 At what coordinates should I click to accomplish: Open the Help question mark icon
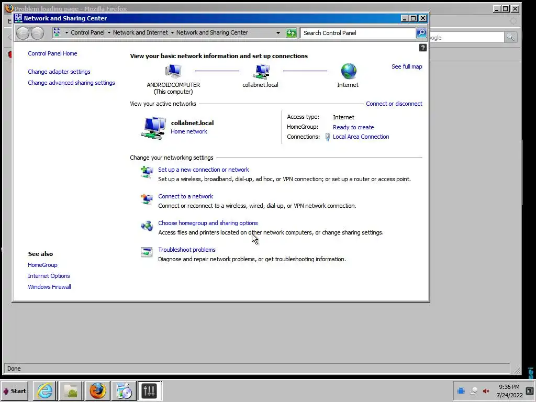[x=423, y=48]
